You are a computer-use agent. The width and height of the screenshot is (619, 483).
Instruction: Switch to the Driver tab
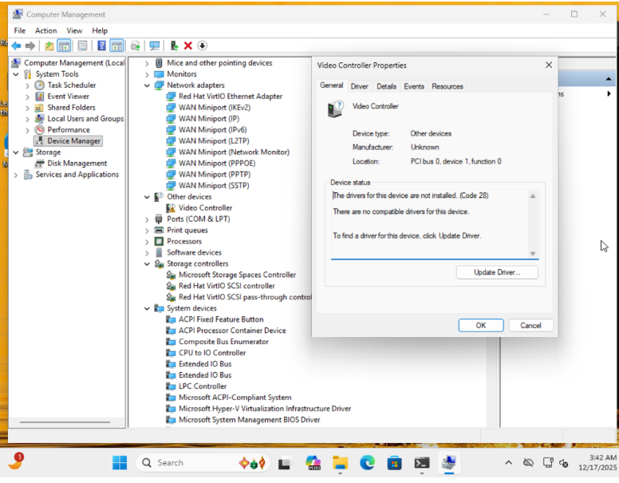[x=359, y=86]
